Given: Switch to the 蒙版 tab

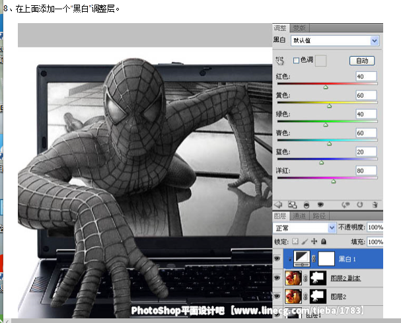Looking at the screenshot, I should 299,28.
